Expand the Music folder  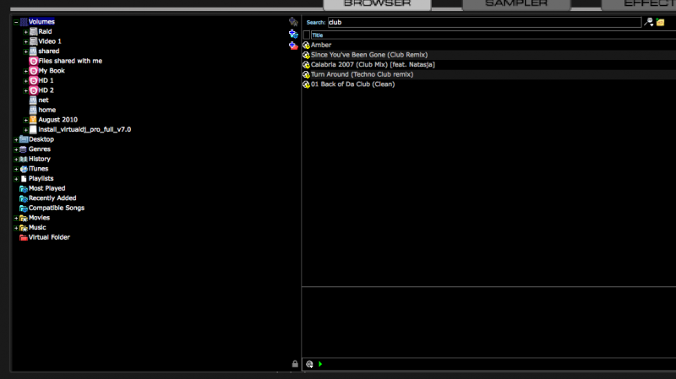[16, 228]
